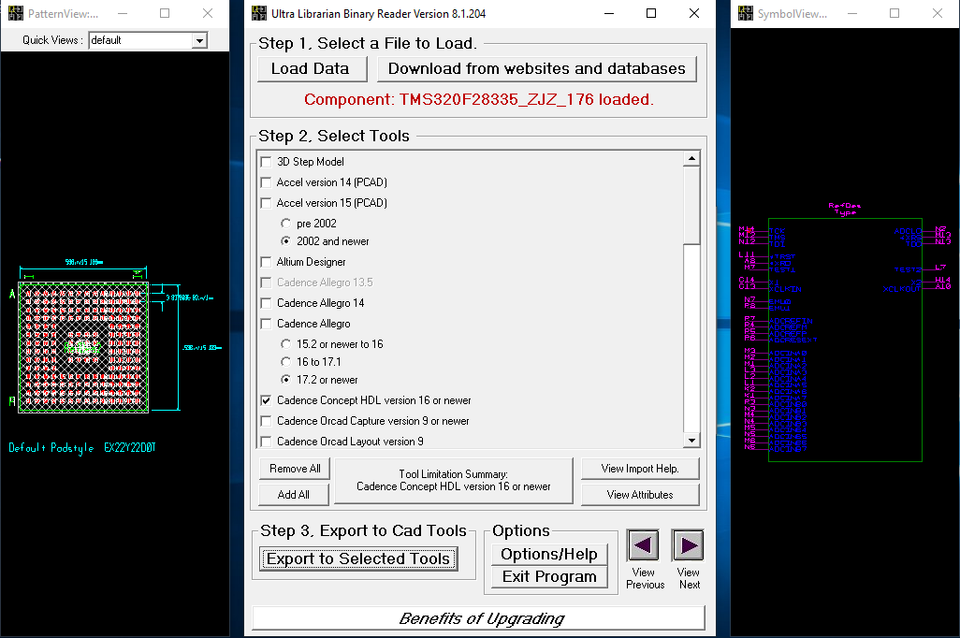Screen dimensions: 960x638
Task: Check Accel version 15 (PCAD)
Action: 266,203
